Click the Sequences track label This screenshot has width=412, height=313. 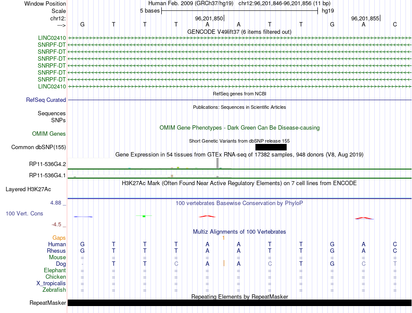(x=52, y=113)
